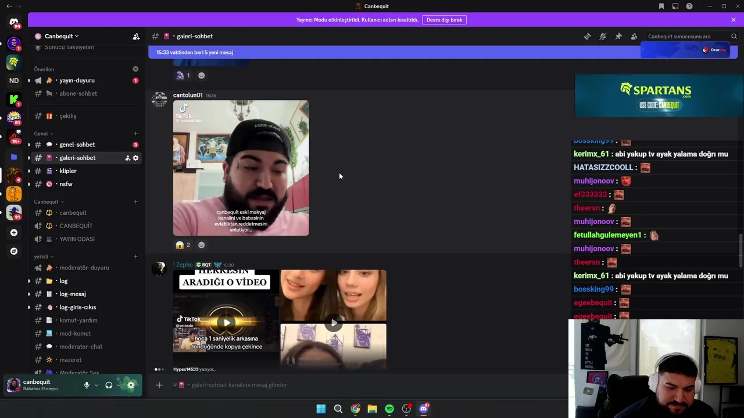Collapse the yetkili category
The width and height of the screenshot is (744, 418).
click(44, 257)
